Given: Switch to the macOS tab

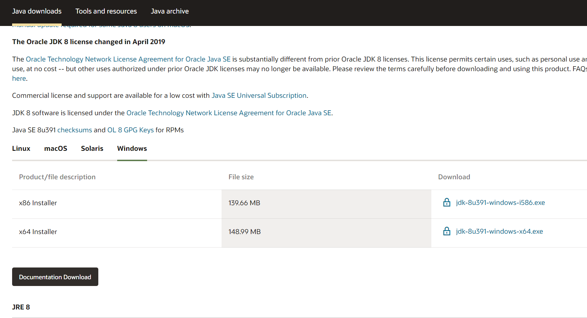Looking at the screenshot, I should pos(56,149).
